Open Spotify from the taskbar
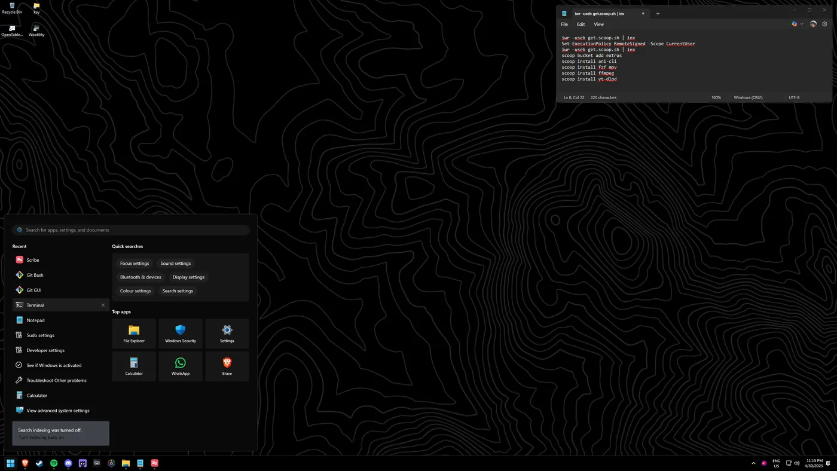This screenshot has width=837, height=471. [x=54, y=463]
